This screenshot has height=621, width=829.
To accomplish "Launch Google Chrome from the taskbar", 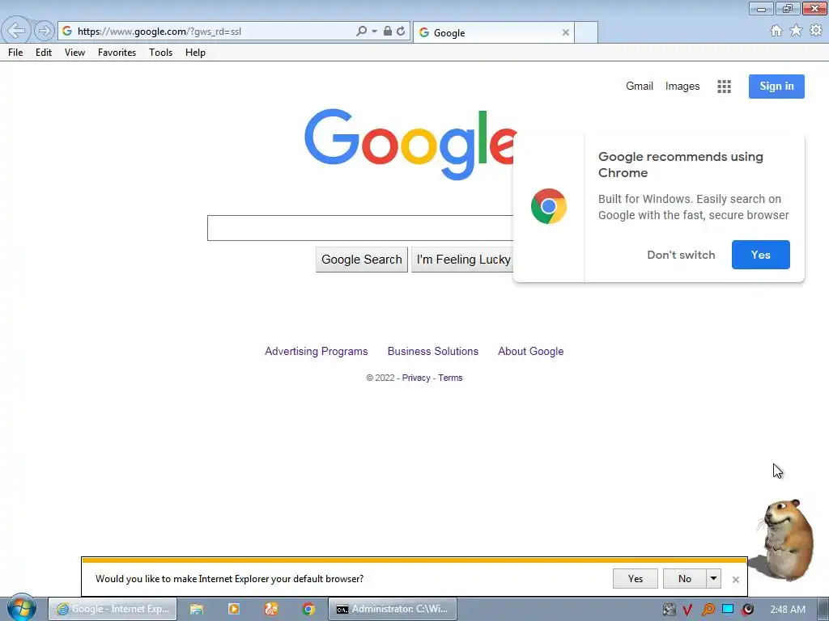I will (308, 609).
